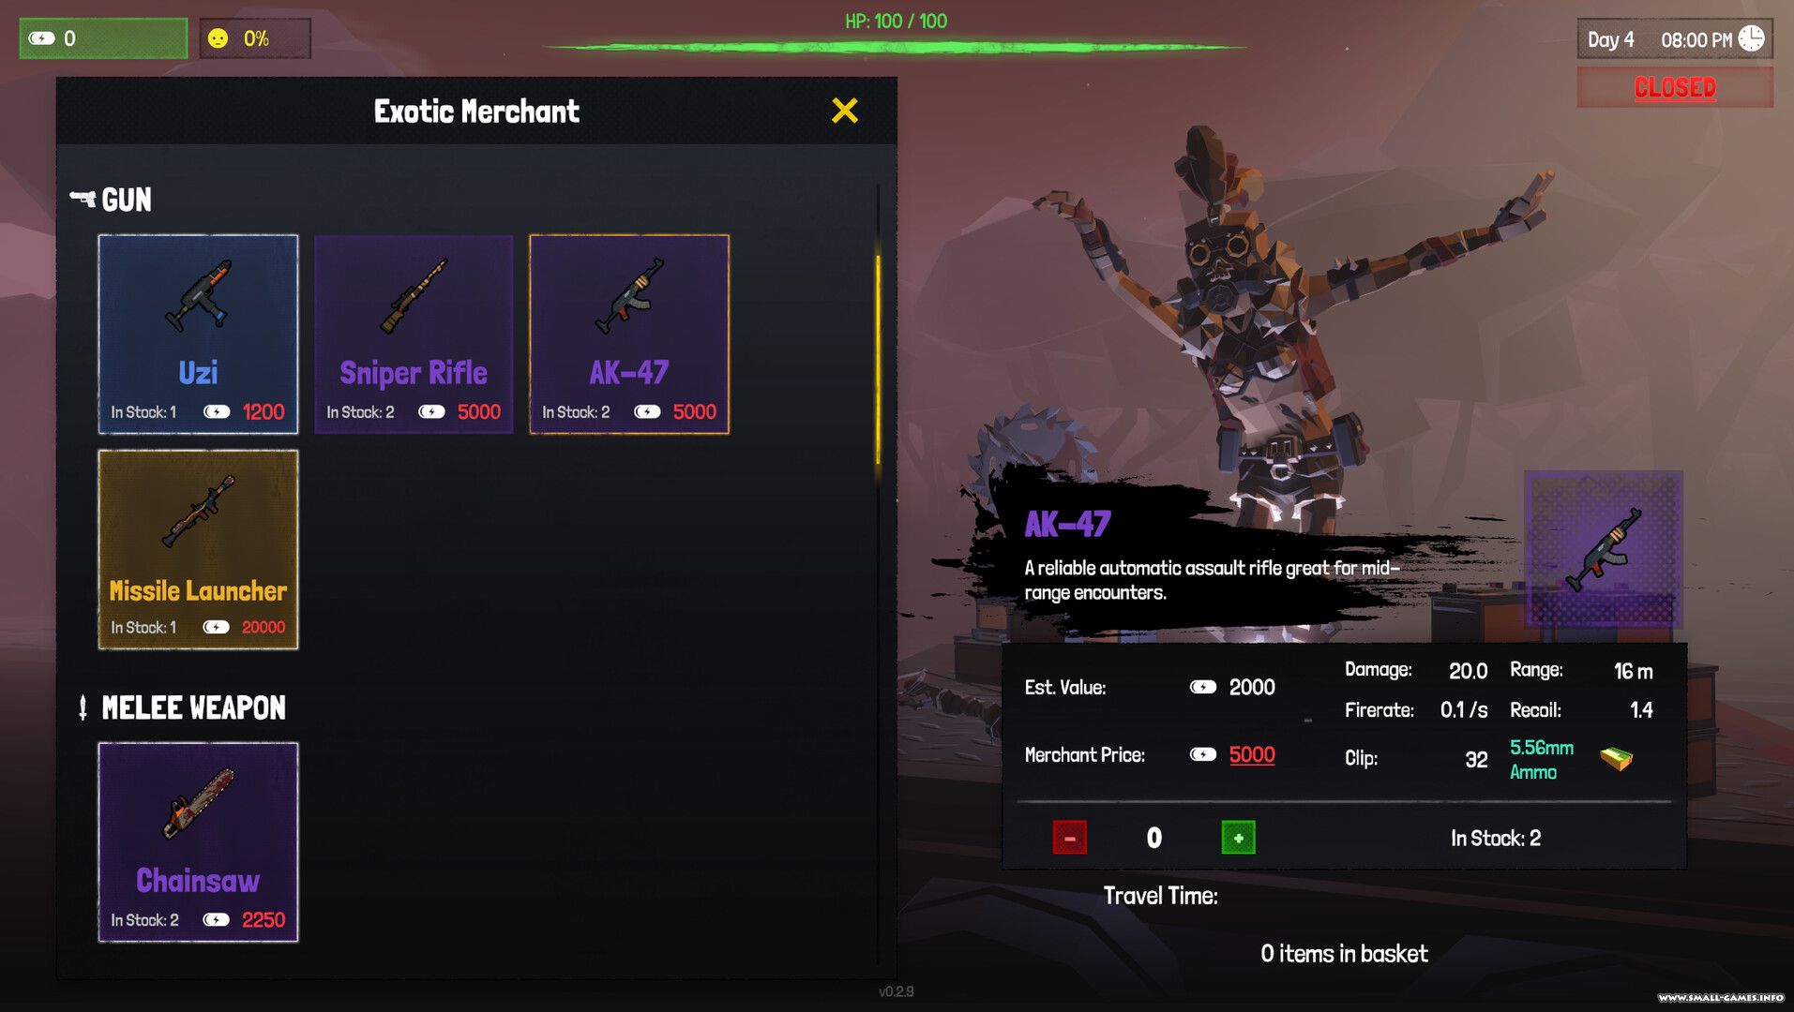This screenshot has width=1794, height=1012.
Task: Select the Chainsaw melee weapon
Action: point(198,842)
